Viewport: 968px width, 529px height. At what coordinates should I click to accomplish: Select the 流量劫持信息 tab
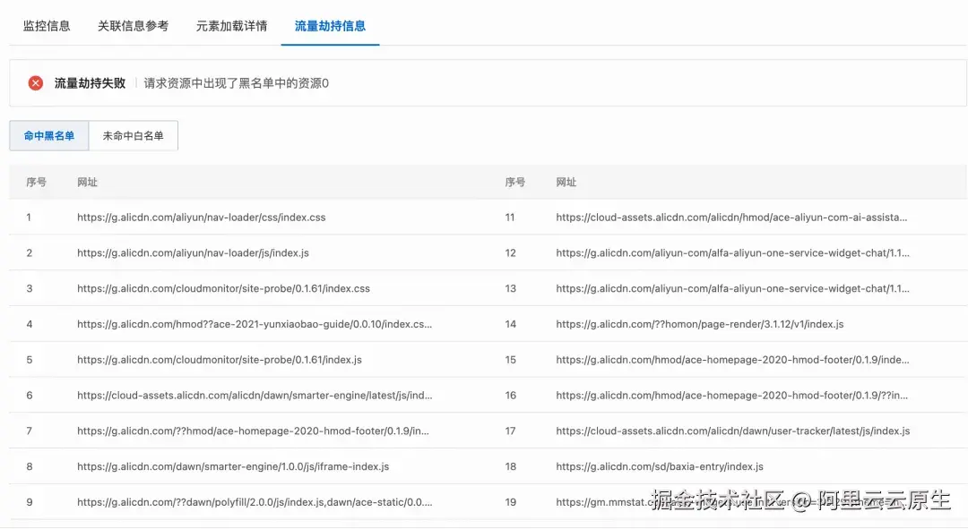point(330,26)
